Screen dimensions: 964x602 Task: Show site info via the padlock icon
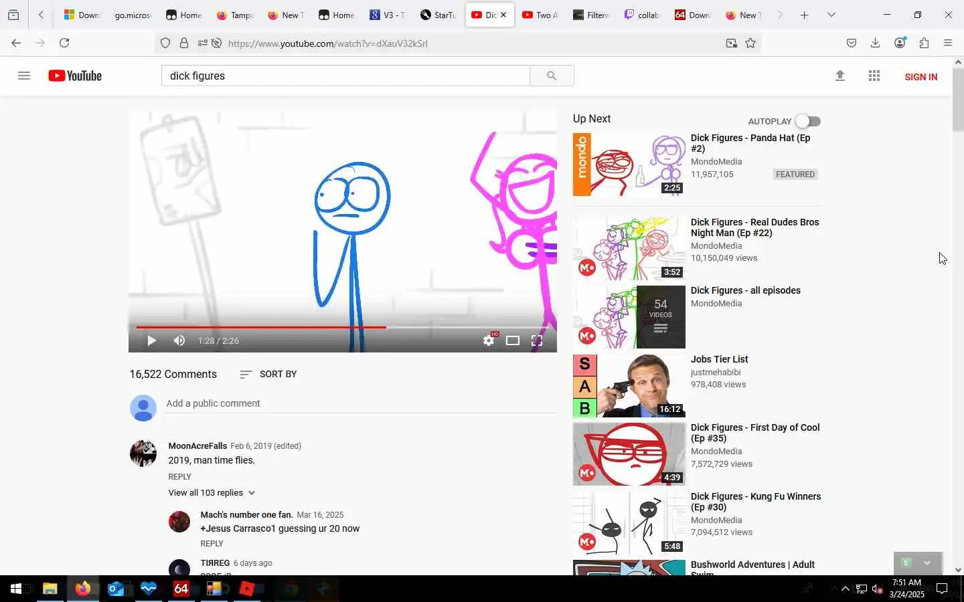(184, 43)
